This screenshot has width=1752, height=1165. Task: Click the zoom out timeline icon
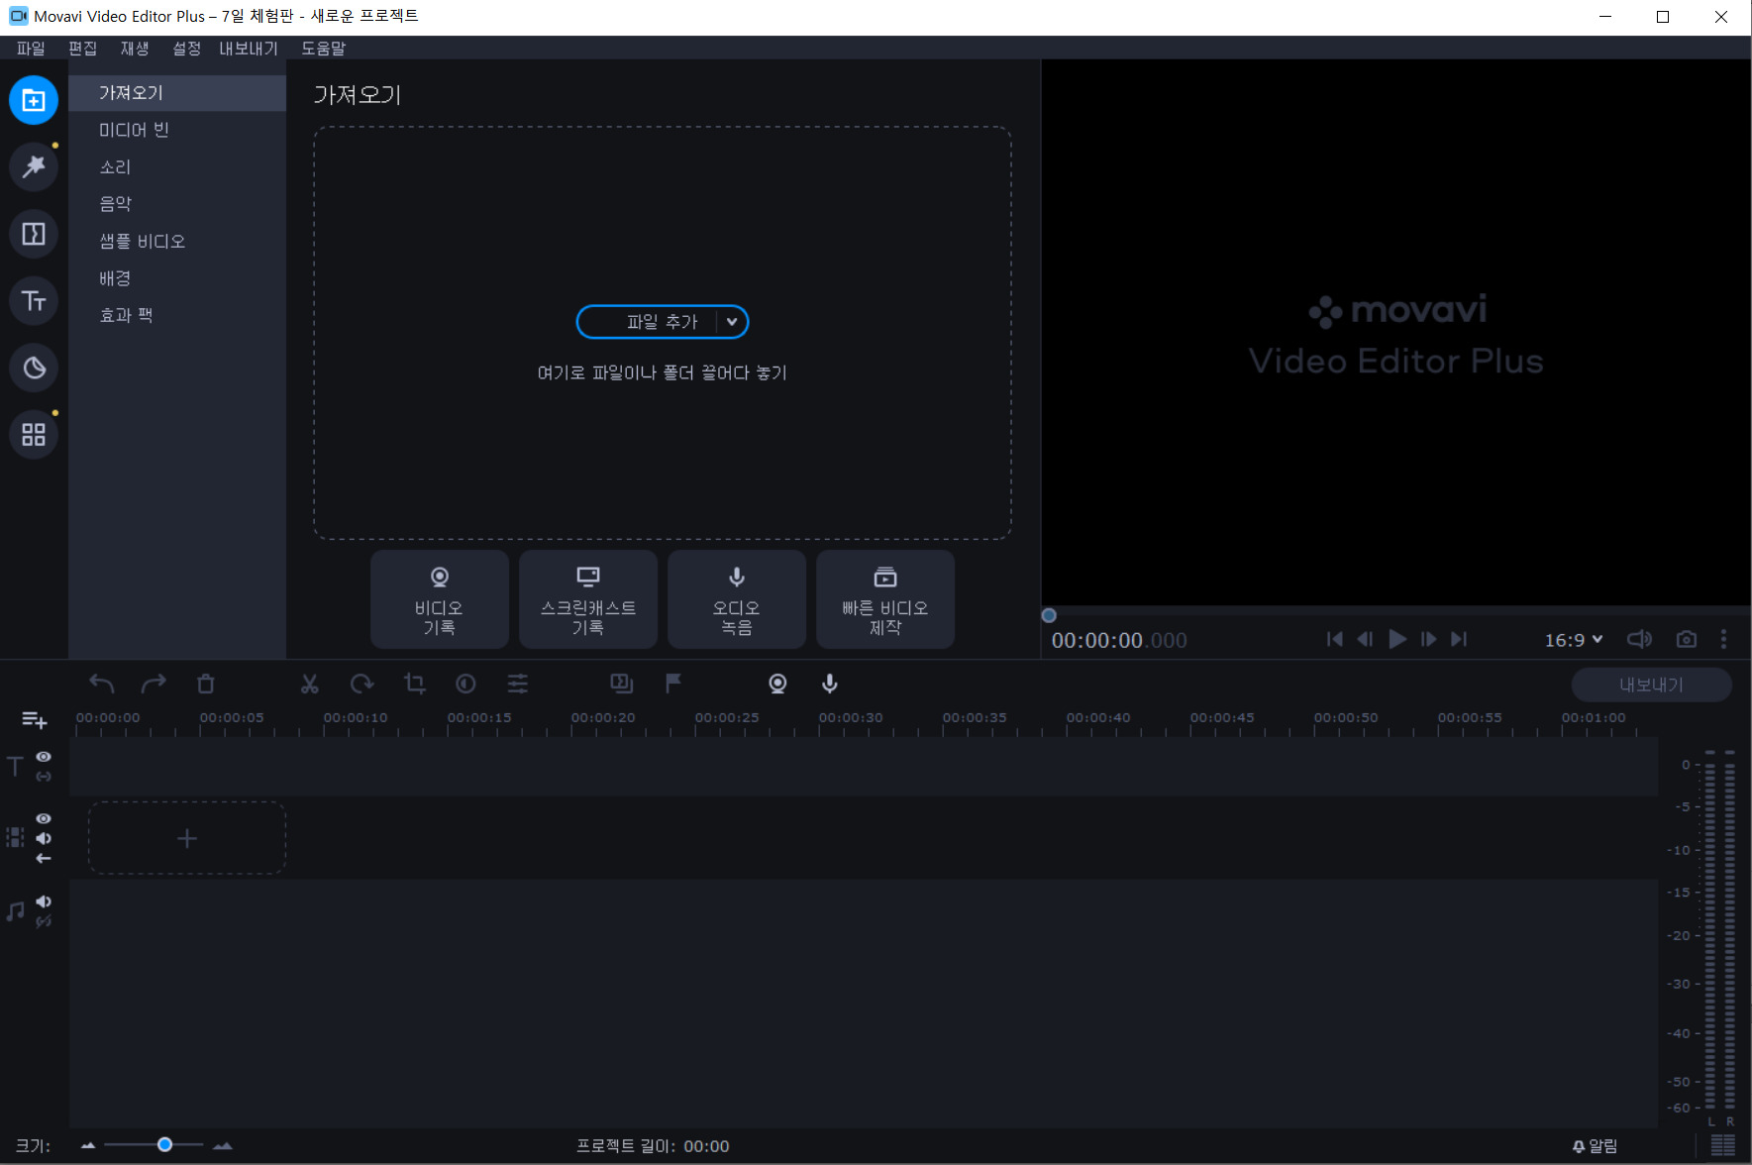click(88, 1146)
